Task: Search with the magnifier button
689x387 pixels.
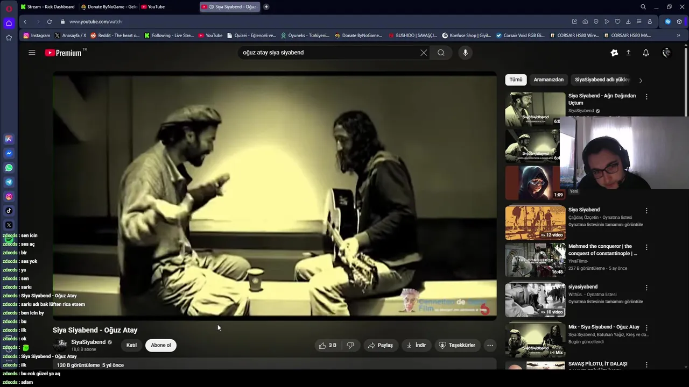Action: click(x=441, y=53)
